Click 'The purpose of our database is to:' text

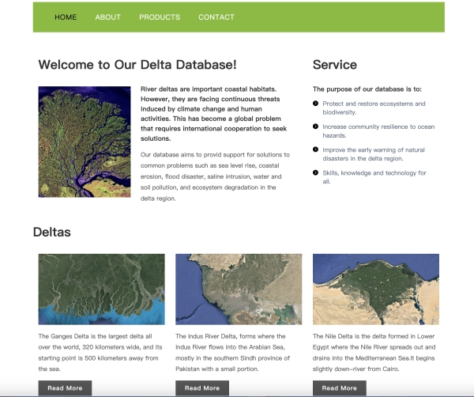pos(367,89)
